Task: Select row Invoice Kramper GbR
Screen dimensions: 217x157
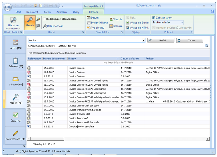Action: 118,114
